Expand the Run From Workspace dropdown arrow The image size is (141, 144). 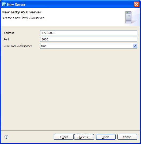[135, 46]
